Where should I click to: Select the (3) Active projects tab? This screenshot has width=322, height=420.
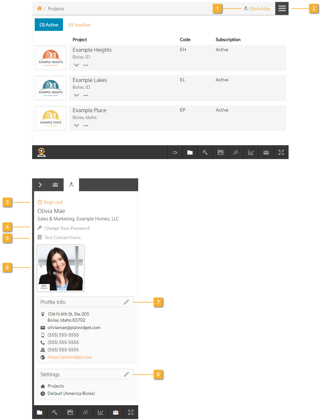click(x=49, y=25)
